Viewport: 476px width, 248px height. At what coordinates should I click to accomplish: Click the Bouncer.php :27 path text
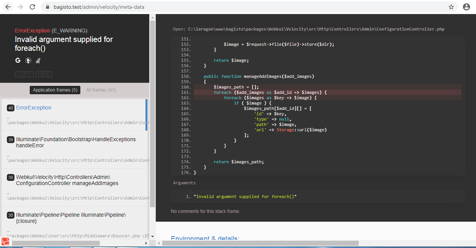point(78,236)
